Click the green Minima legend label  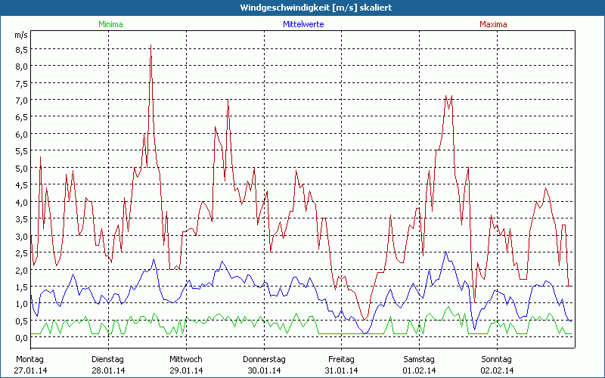point(110,24)
